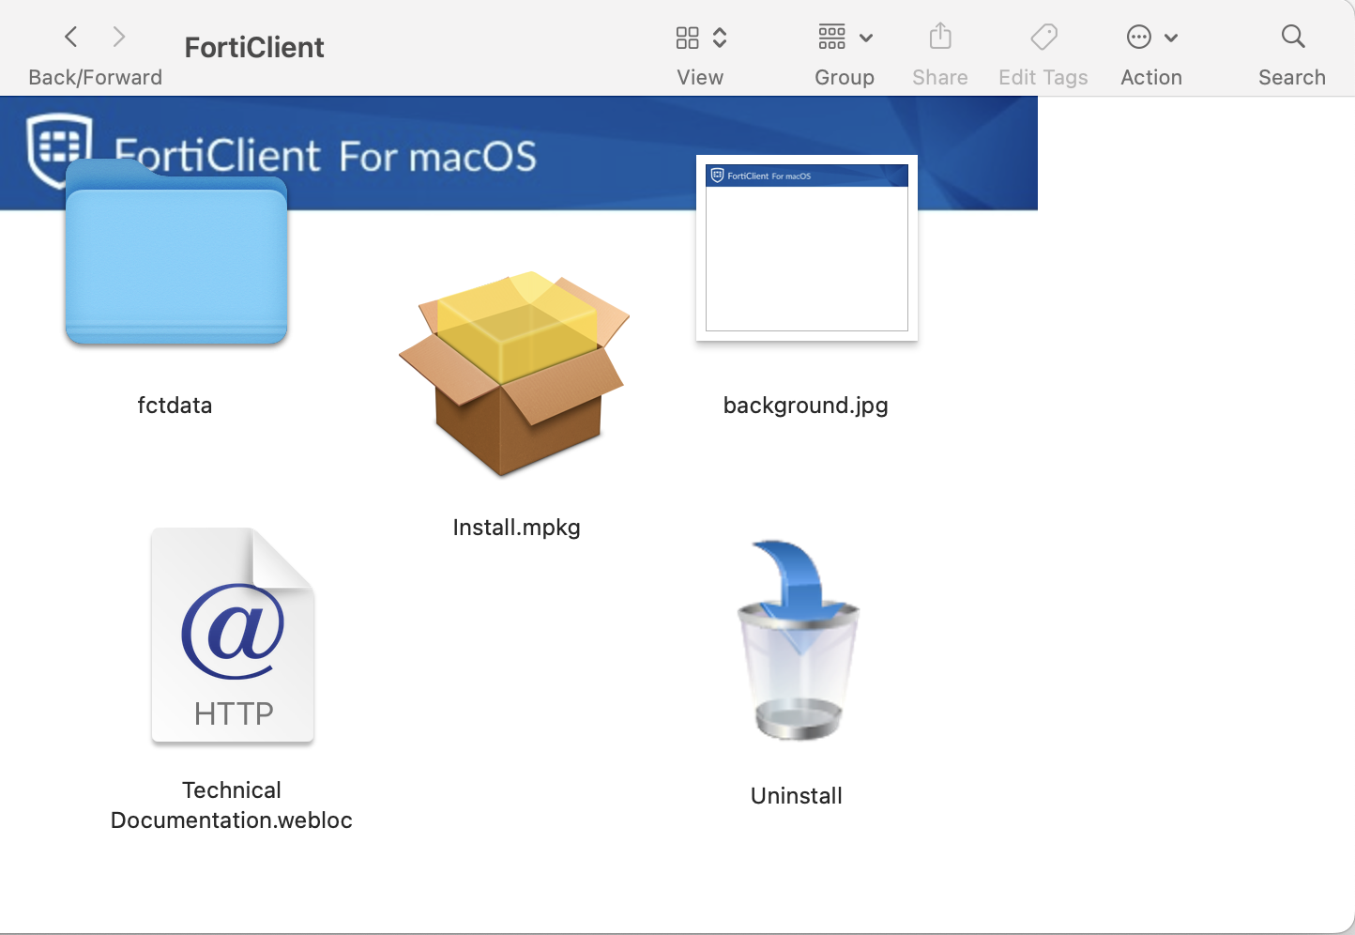
Task: Go forward with the Forward arrow
Action: coord(119,38)
